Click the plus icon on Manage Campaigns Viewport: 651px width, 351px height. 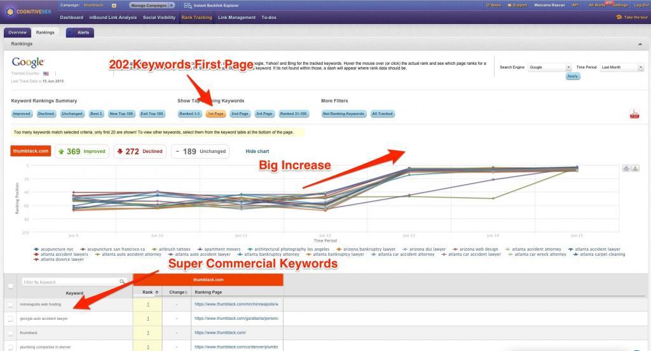coord(171,5)
